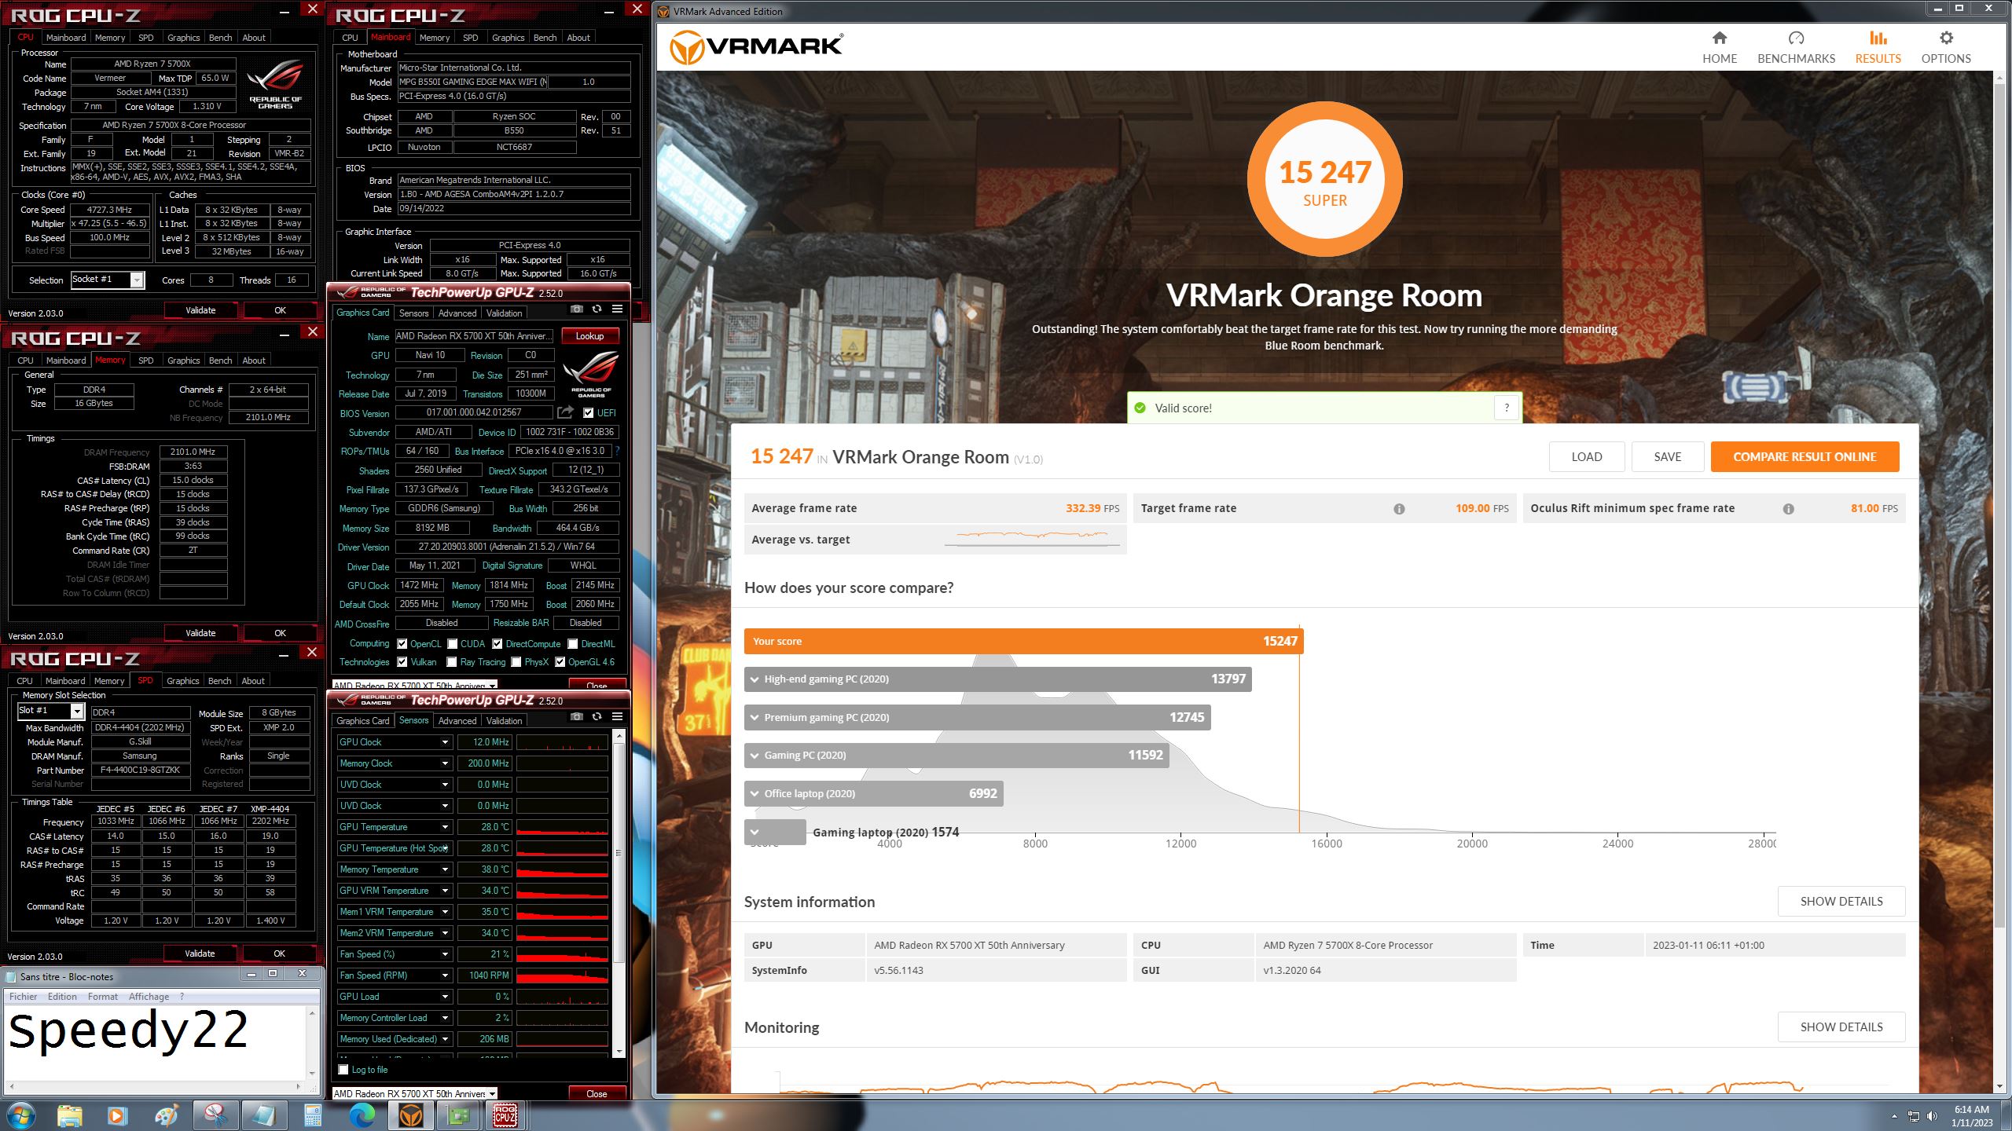Click refresh icon in GPU-Z Graphics Card window
The width and height of the screenshot is (2012, 1131).
(597, 309)
